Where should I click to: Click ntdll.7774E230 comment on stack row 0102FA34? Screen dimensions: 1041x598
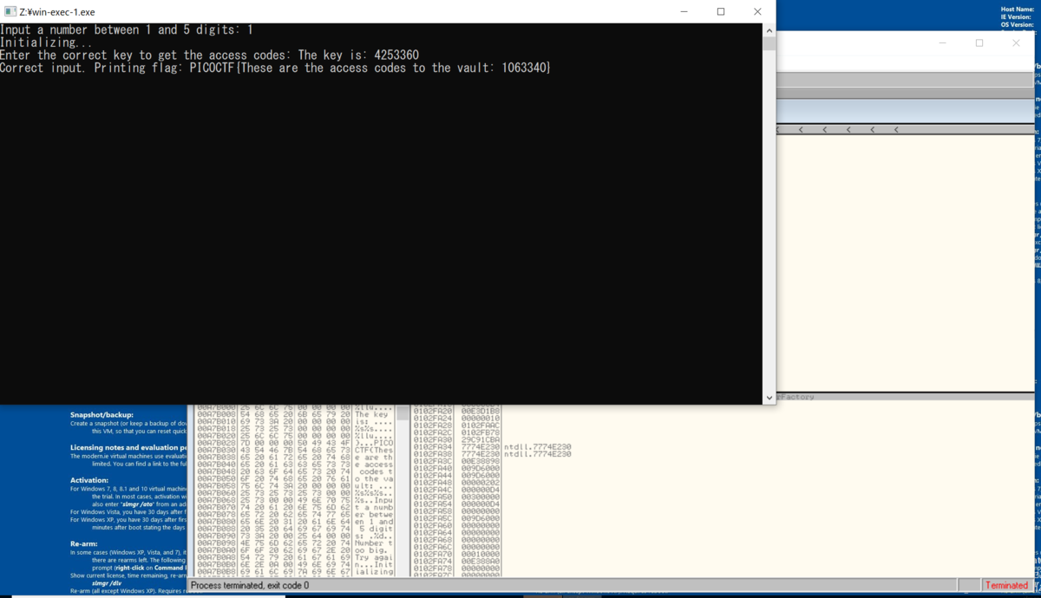pos(537,446)
